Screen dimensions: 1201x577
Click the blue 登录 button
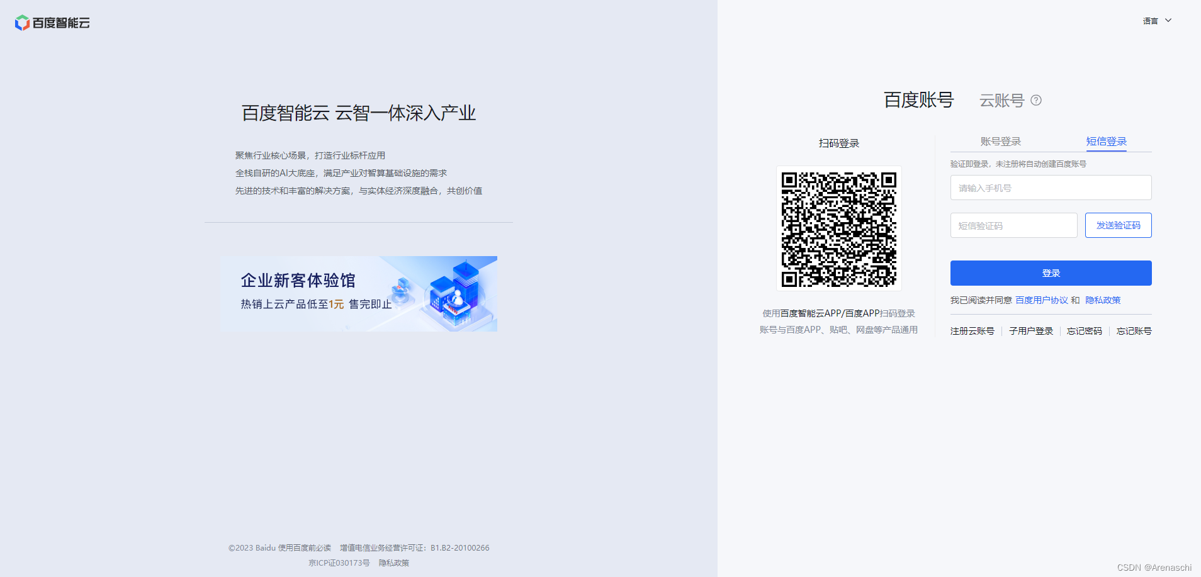(1051, 273)
